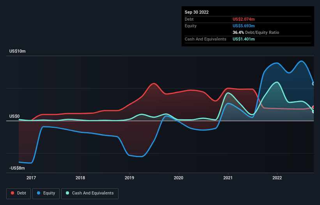Click the Sep 30 2022 tooltip date
This screenshot has height=205, width=320.
point(196,12)
